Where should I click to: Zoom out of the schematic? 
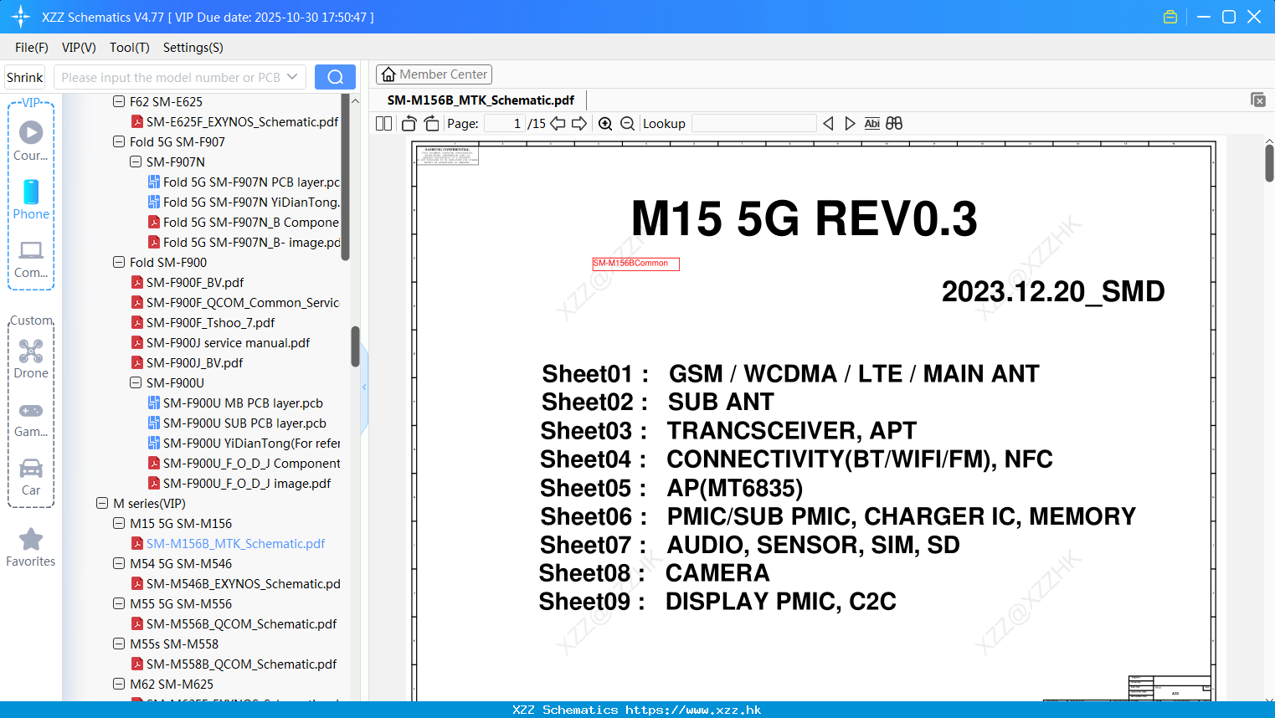pos(628,124)
